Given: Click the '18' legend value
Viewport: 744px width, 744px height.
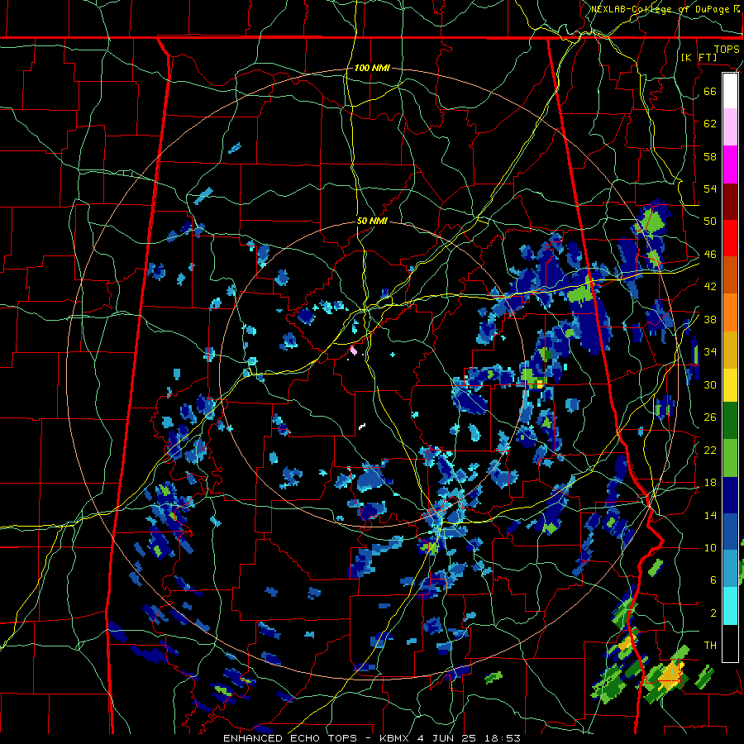Looking at the screenshot, I should [710, 483].
